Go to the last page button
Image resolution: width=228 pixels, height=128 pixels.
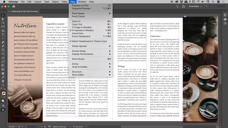click(45, 127)
